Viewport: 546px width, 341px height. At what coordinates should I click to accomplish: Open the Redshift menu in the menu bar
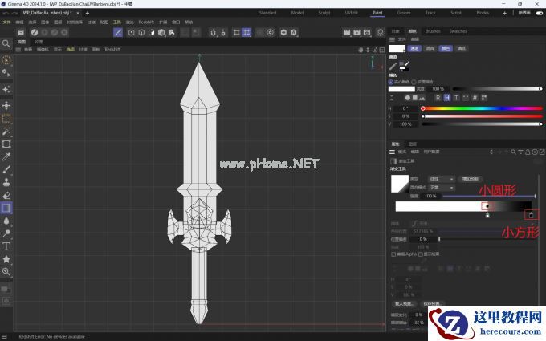pos(146,22)
